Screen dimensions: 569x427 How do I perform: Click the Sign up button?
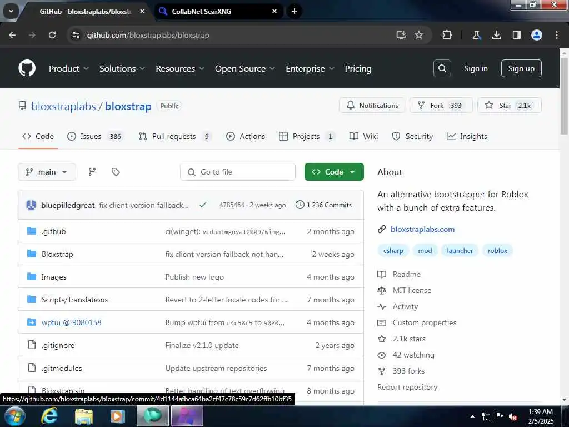(x=521, y=68)
